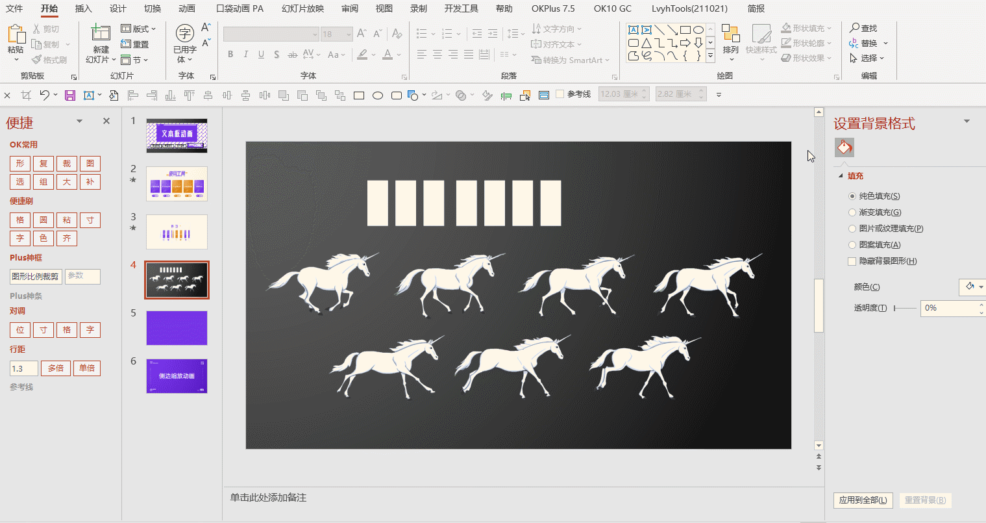Click the Bring Forward layers icon
Image resolution: width=986 pixels, height=523 pixels.
(284, 96)
